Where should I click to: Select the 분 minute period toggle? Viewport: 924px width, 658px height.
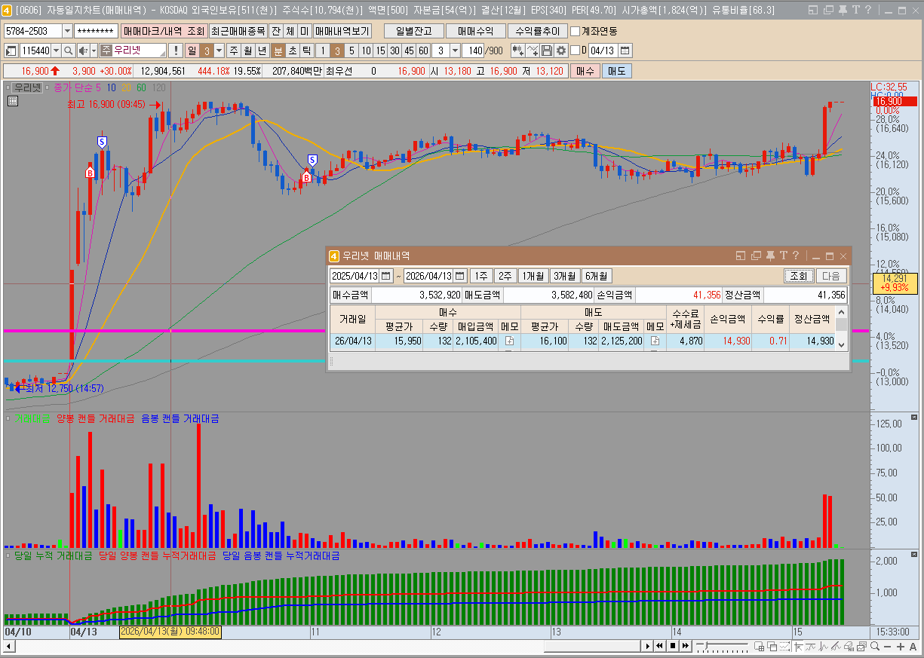click(278, 50)
